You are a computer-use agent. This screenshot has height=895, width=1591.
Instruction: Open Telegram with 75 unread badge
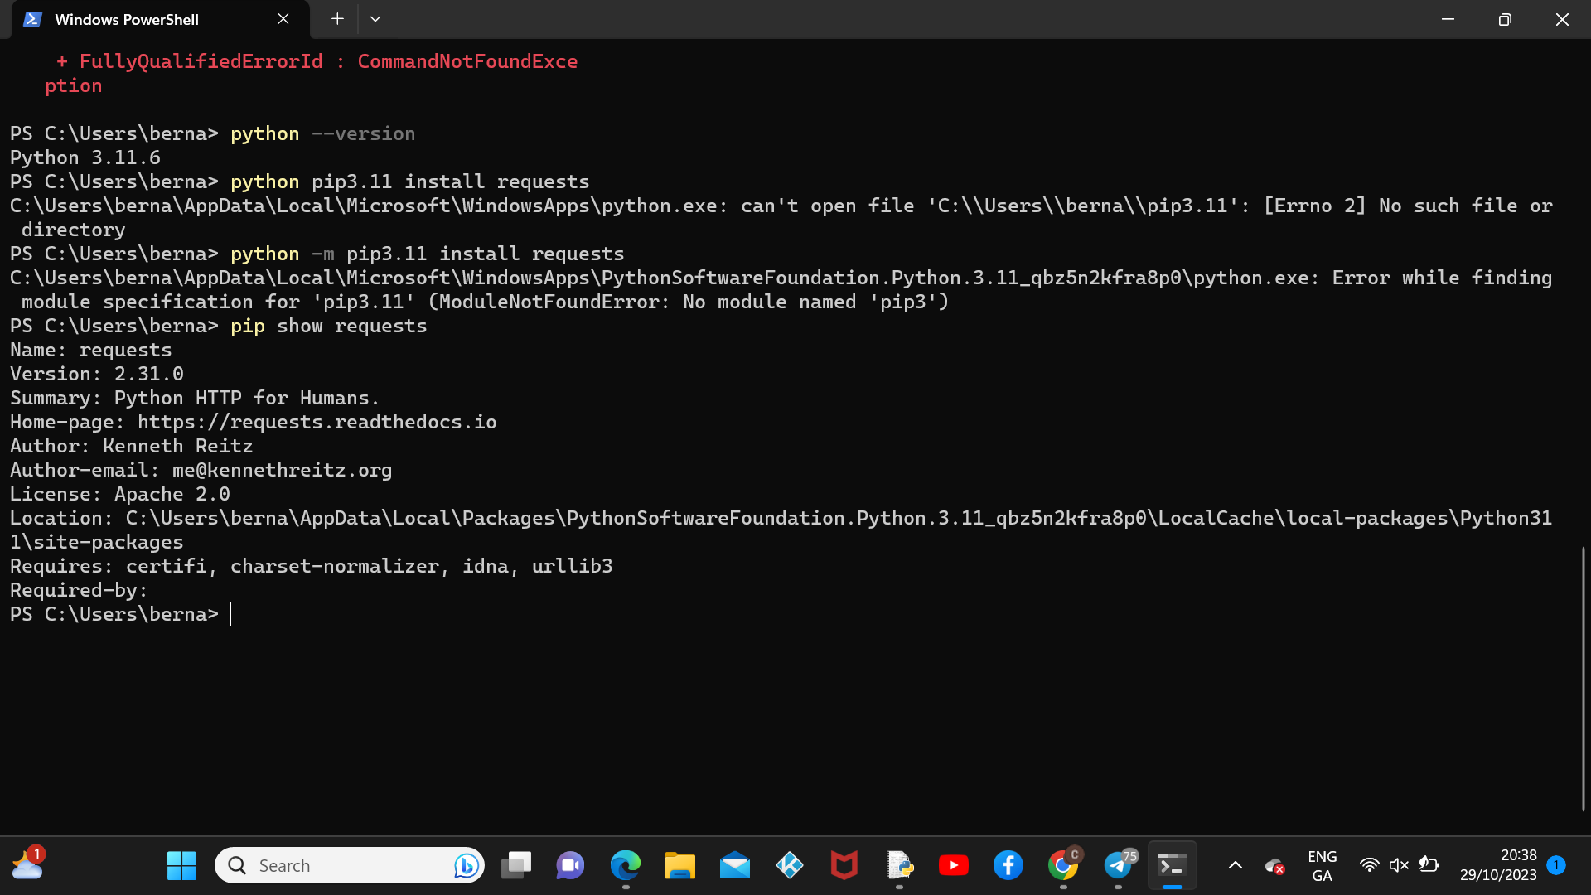tap(1118, 865)
